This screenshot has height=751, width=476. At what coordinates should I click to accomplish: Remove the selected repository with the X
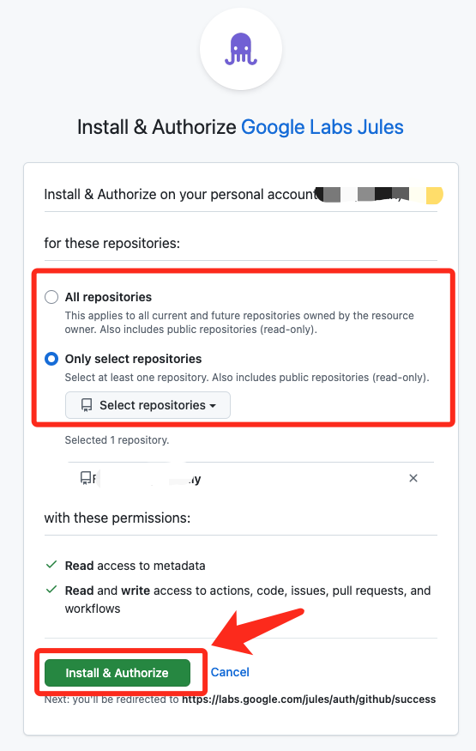pos(413,478)
